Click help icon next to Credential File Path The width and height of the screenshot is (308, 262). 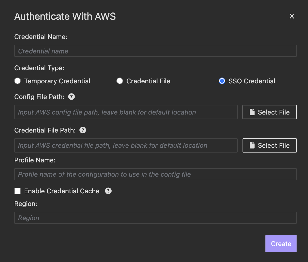83,130
